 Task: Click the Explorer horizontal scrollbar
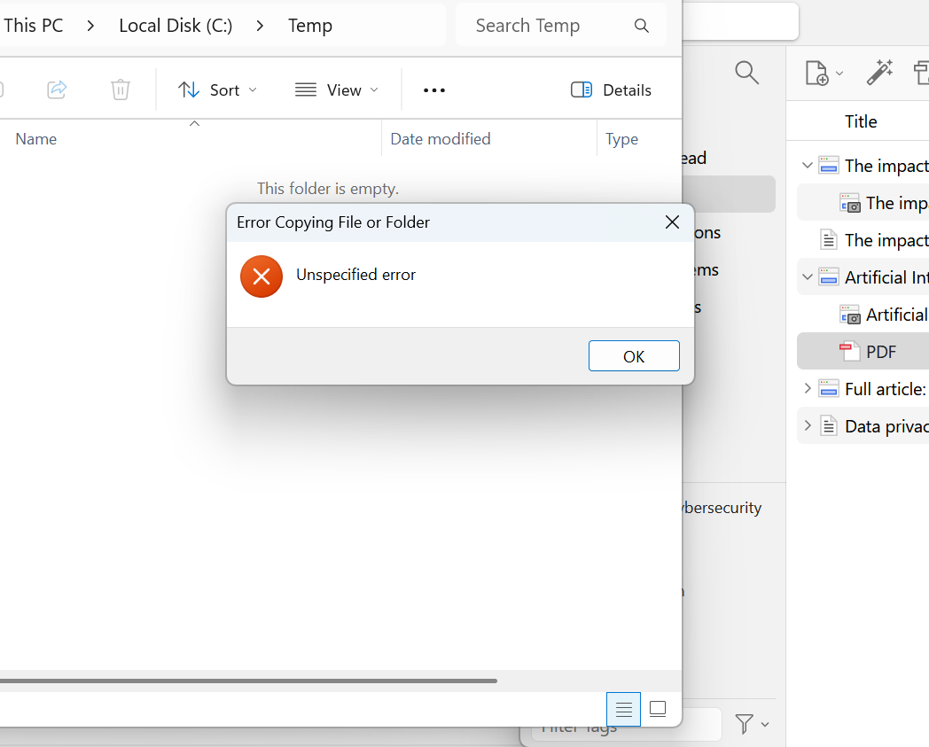pos(247,681)
